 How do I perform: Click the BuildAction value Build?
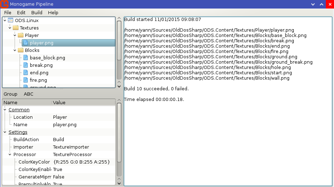58,140
